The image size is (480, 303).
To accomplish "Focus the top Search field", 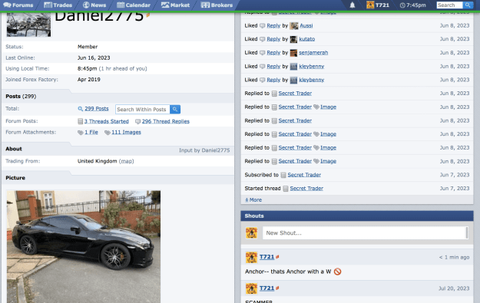I will tap(449, 5).
